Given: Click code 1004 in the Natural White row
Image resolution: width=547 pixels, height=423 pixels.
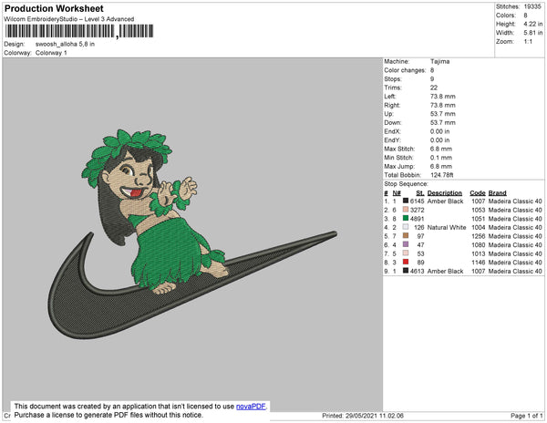Looking at the screenshot, I should coord(479,227).
